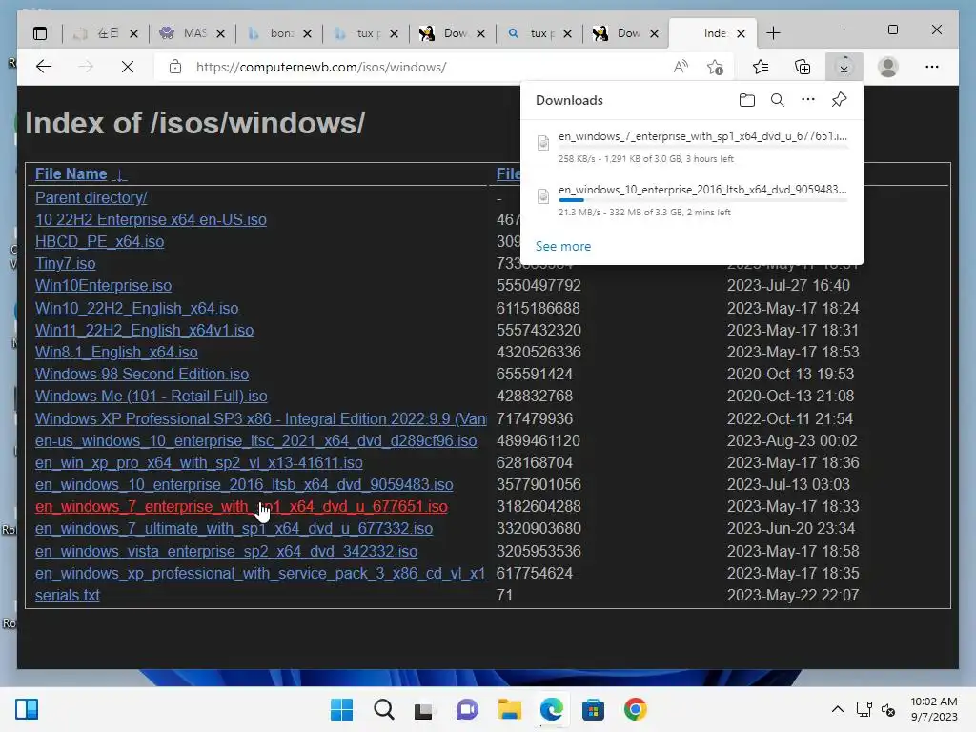This screenshot has width=976, height=732.
Task: Open the Favorites list icon
Action: (760, 67)
